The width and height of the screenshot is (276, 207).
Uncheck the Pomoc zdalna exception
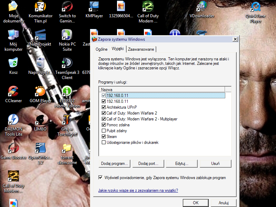[104, 125]
